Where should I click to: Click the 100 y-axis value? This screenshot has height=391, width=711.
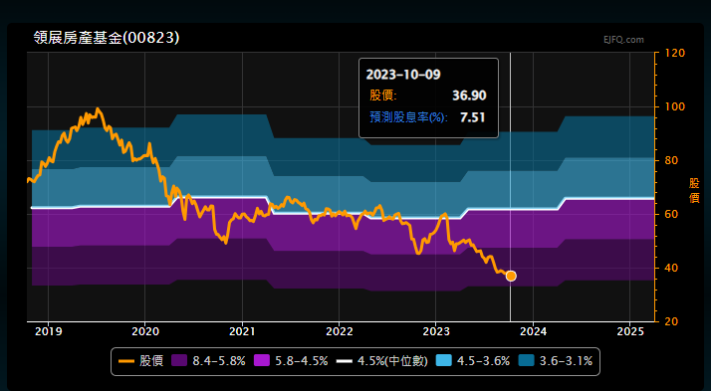(x=675, y=106)
